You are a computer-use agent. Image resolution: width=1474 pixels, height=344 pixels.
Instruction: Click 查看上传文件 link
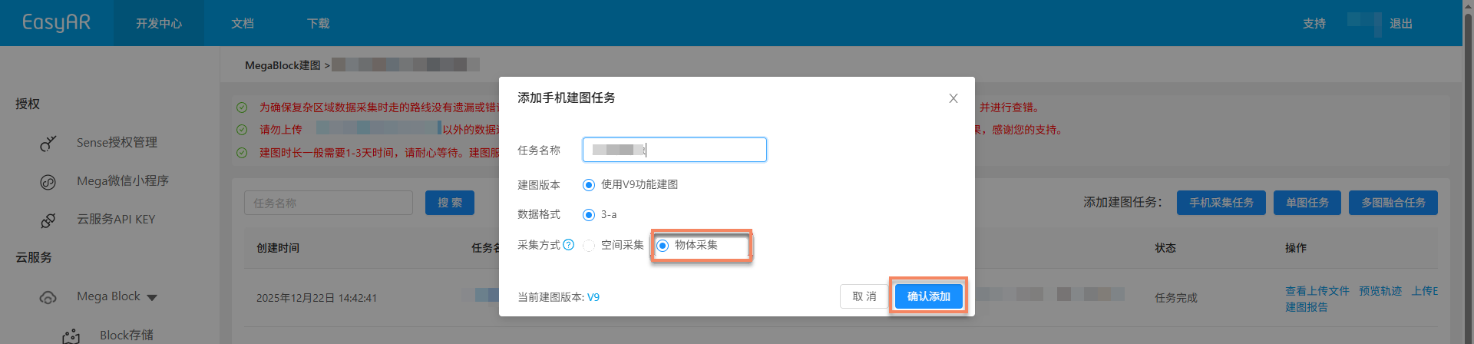(1317, 291)
